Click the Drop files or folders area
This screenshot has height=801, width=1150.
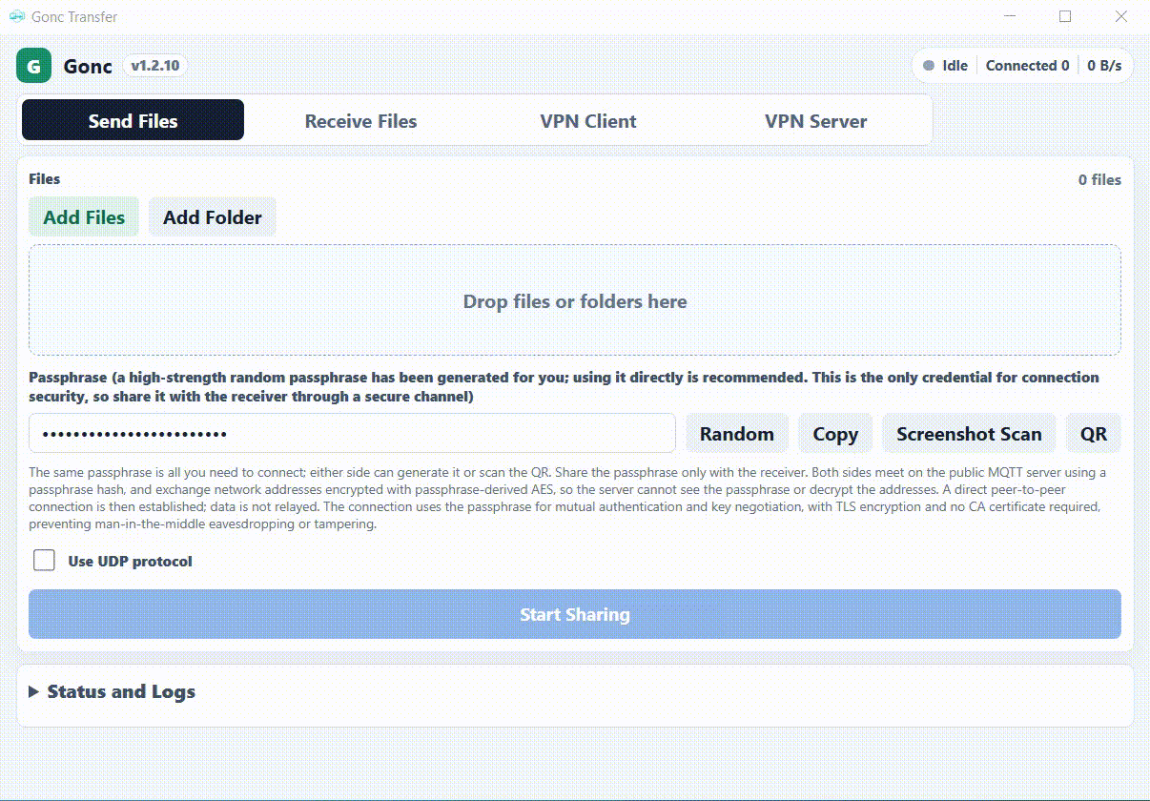coord(575,300)
